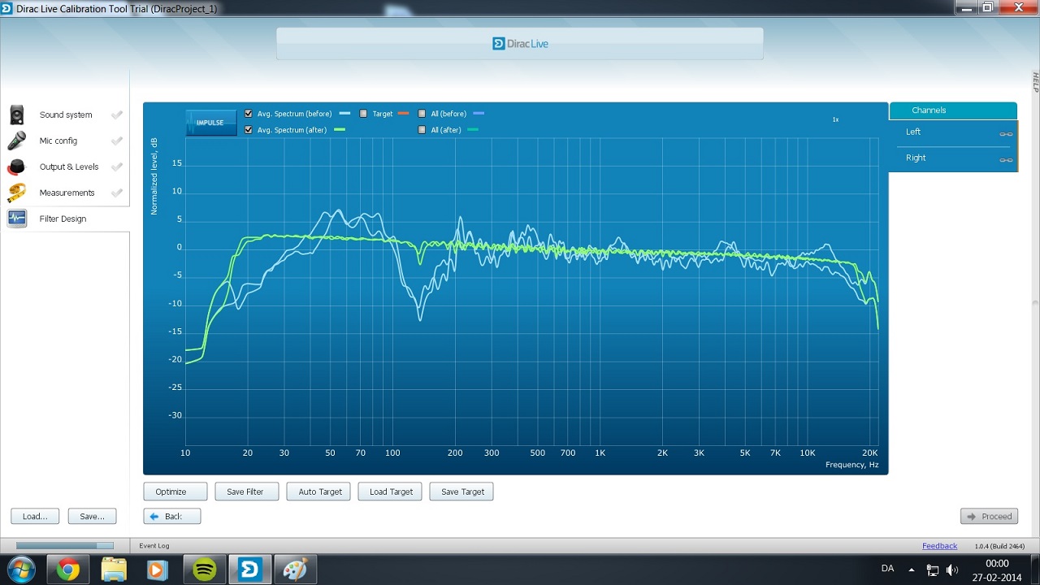Go to the Filter Design step

(x=65, y=219)
